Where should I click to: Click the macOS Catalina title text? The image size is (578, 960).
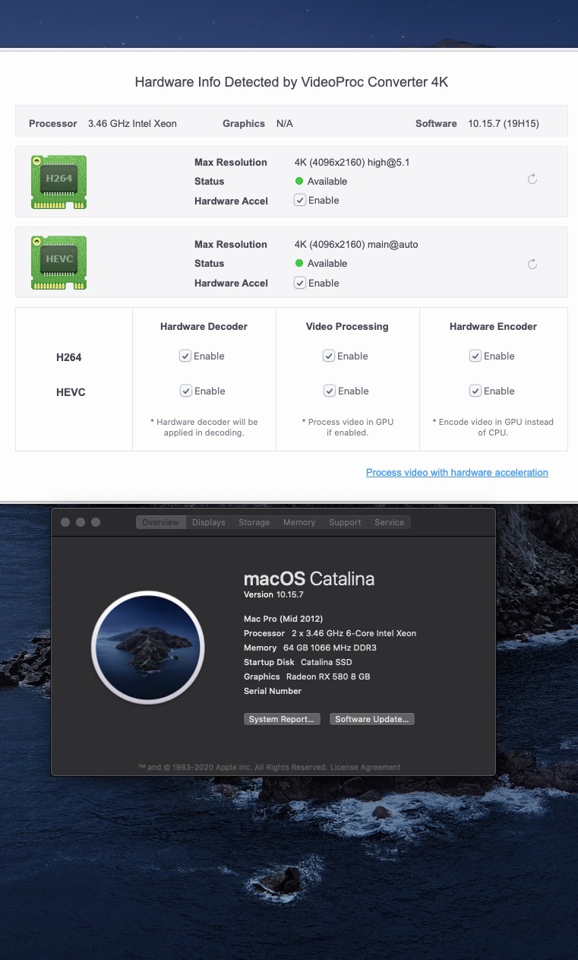[309, 578]
